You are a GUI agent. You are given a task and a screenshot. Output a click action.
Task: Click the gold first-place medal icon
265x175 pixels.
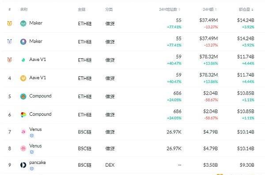[x=9, y=23]
